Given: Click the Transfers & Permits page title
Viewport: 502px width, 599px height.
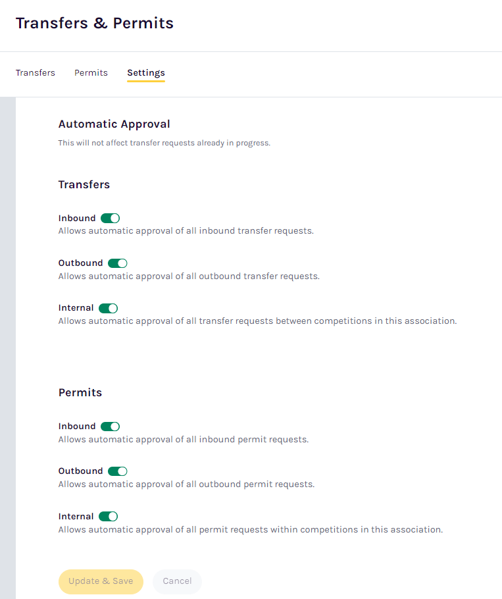Looking at the screenshot, I should (95, 23).
